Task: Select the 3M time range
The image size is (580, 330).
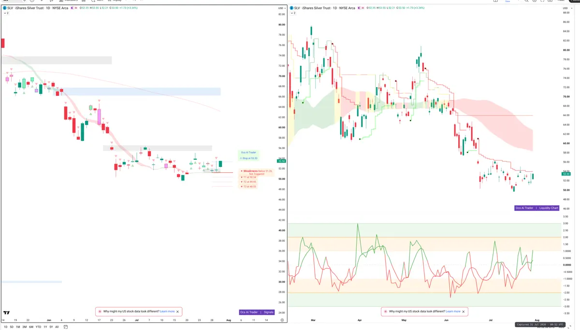Action: coord(25,327)
